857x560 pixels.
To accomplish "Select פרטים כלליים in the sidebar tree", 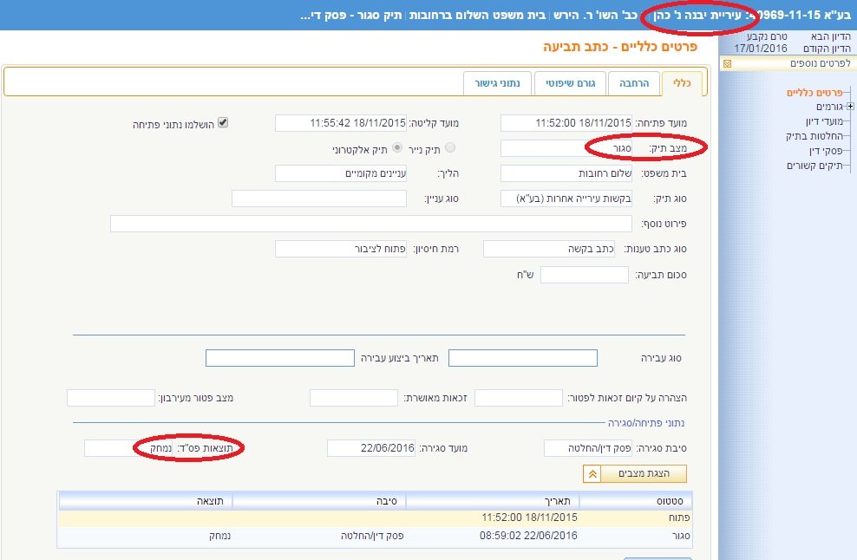I will point(814,93).
